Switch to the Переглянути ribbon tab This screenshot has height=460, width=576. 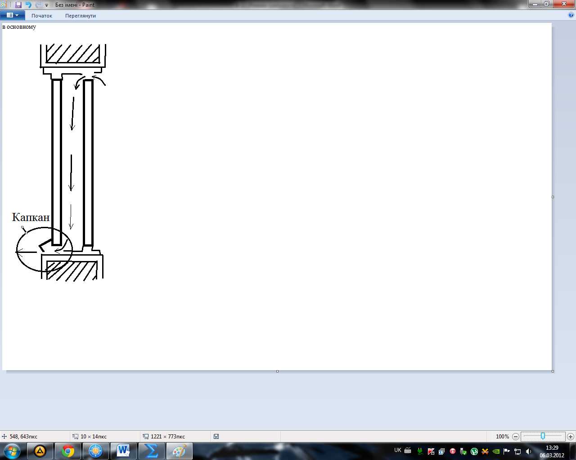[81, 16]
